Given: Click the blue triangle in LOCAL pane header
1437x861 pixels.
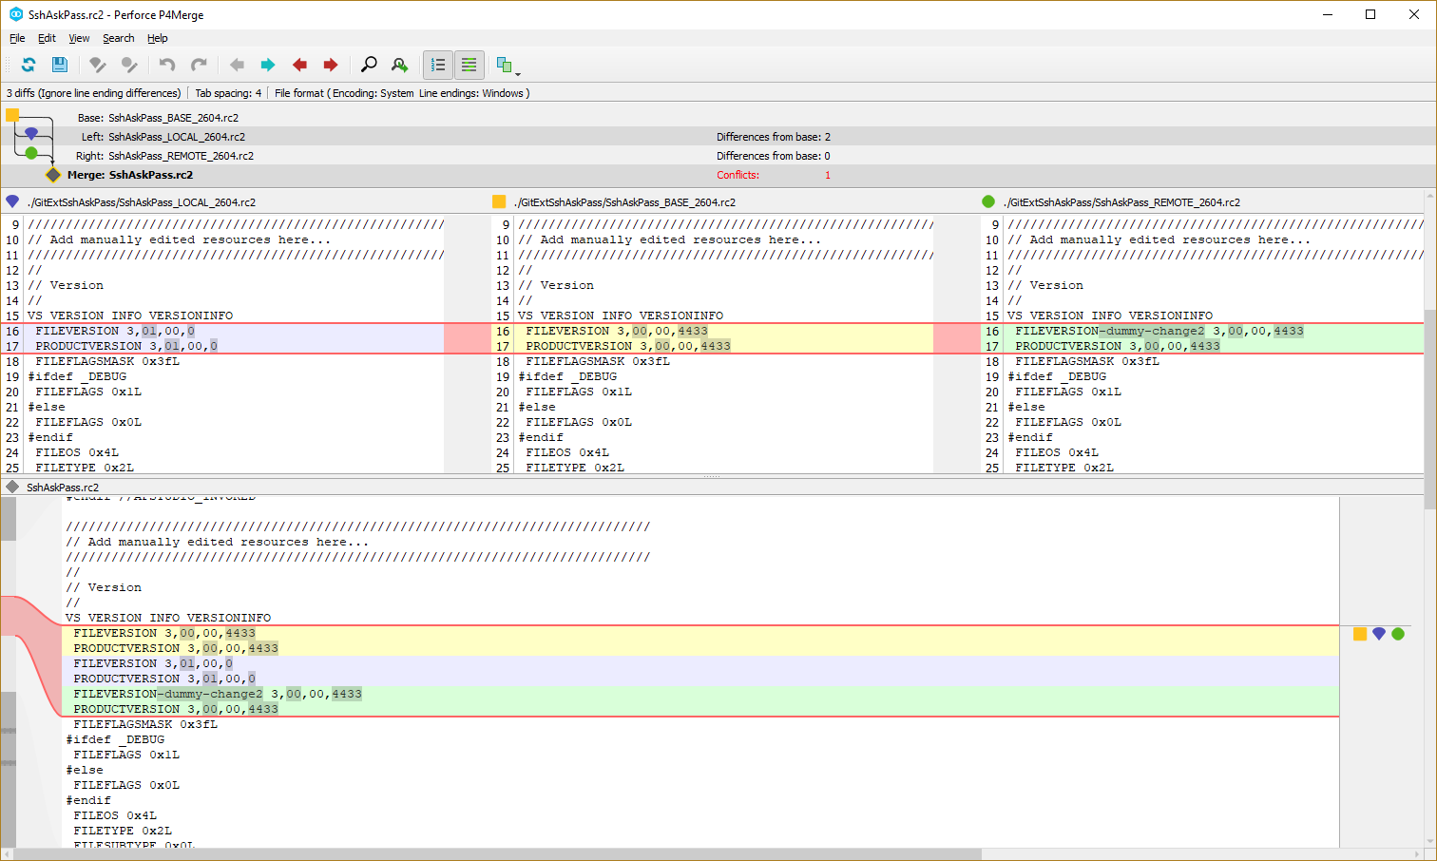Looking at the screenshot, I should click(12, 201).
